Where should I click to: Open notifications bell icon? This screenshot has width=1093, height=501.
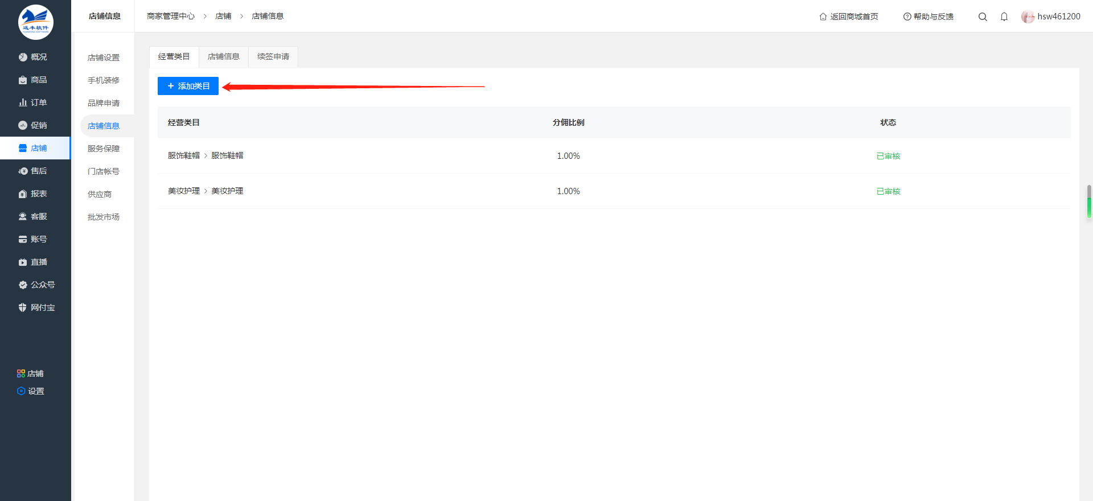point(1004,17)
